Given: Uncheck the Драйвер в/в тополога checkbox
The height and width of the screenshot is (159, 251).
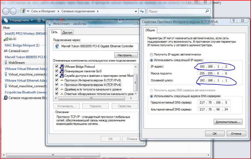Looking at the screenshot, I should coord(57,89).
